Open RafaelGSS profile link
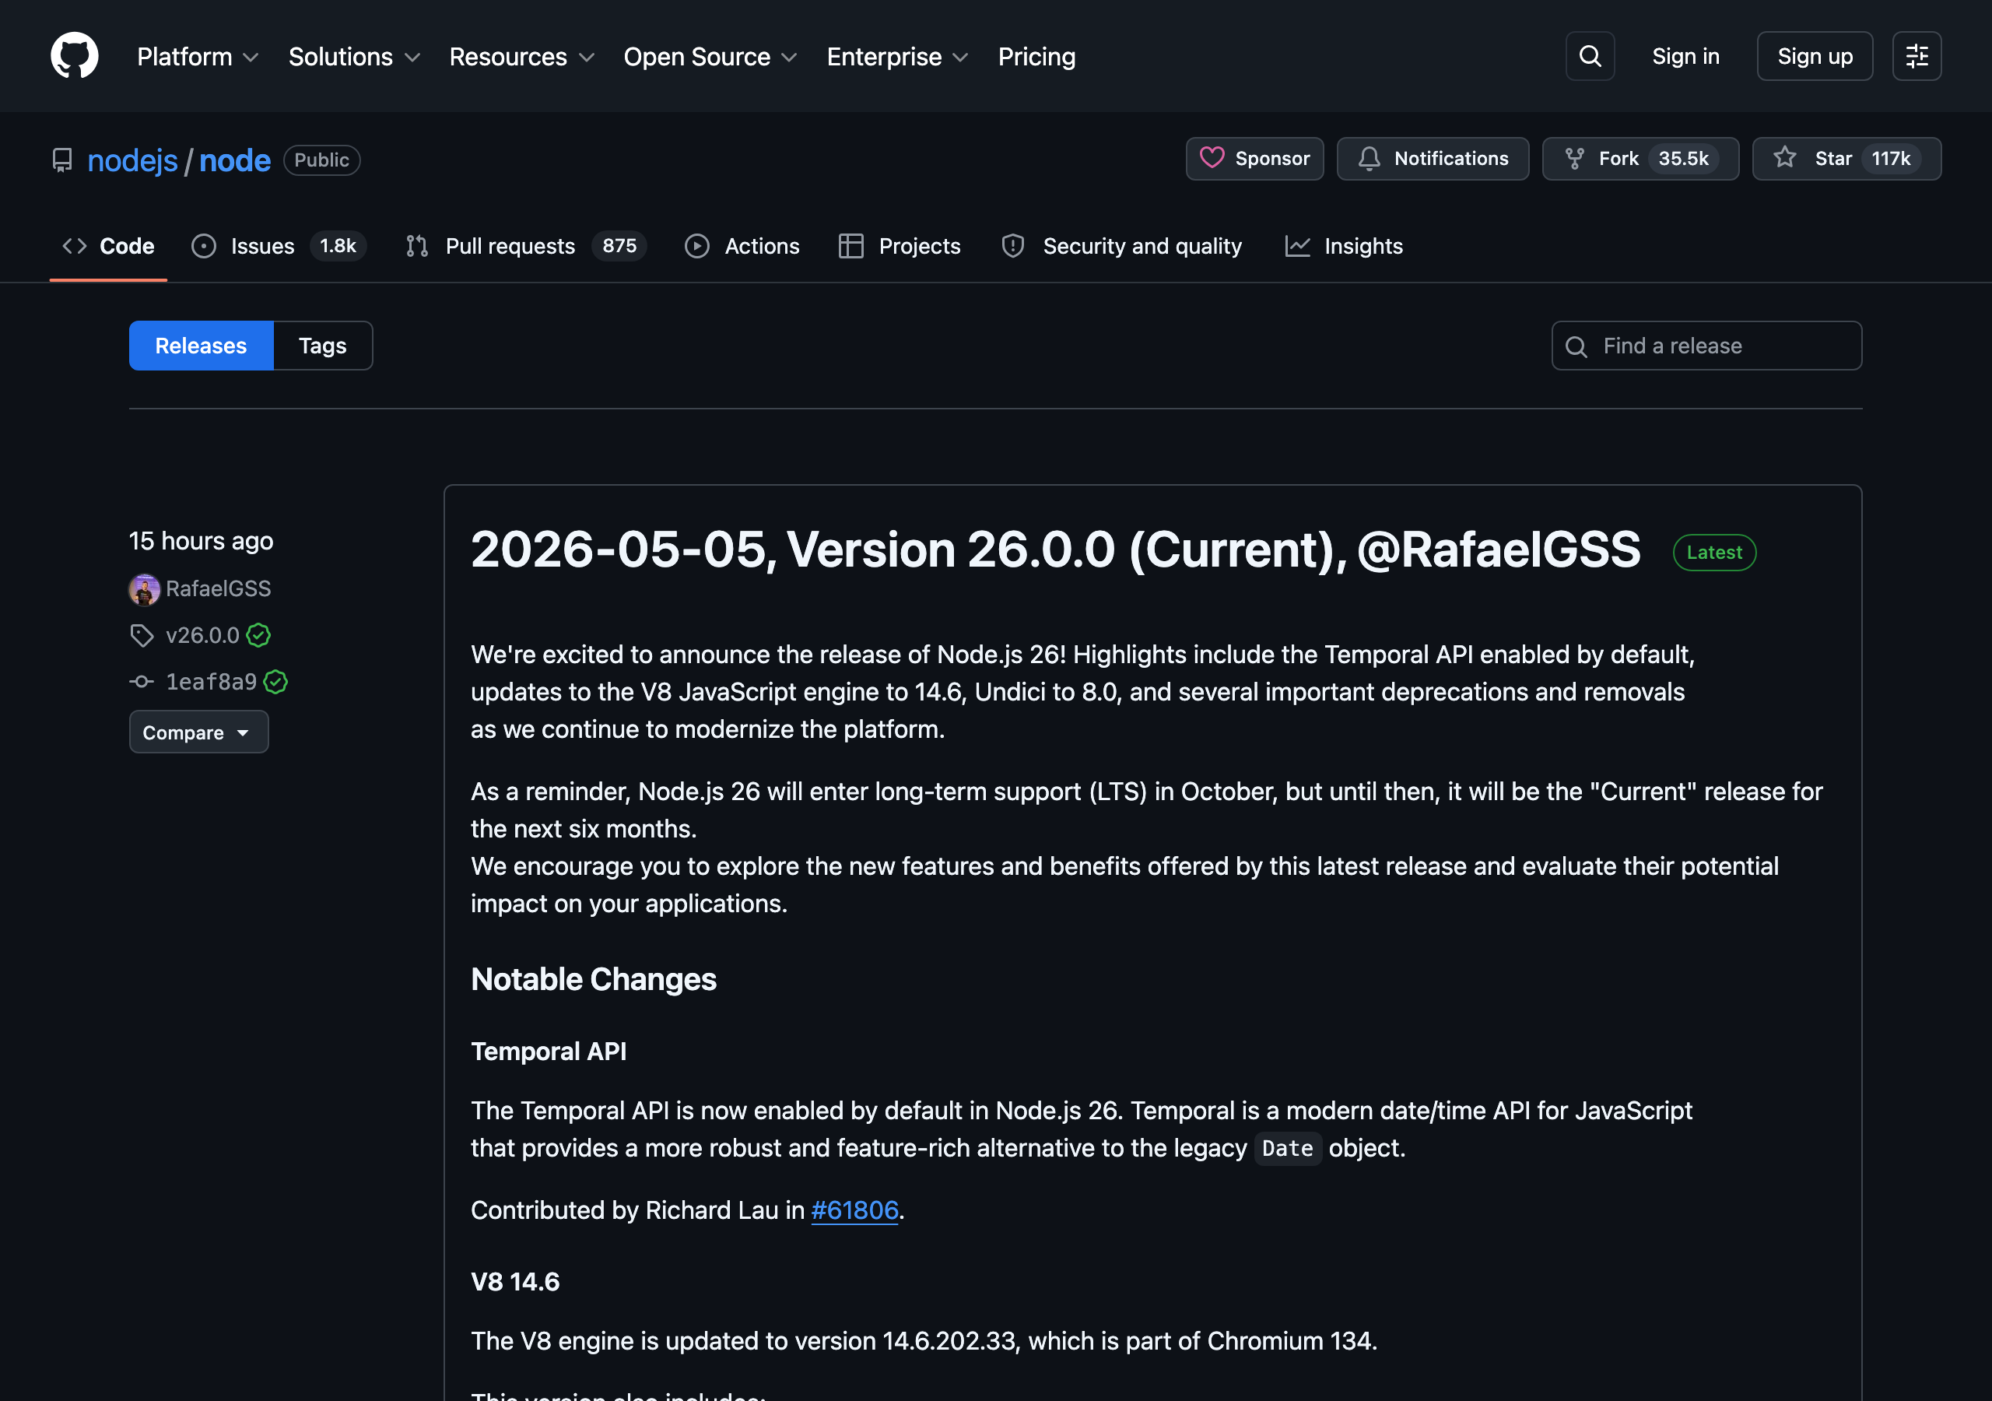This screenshot has width=1992, height=1401. [219, 589]
